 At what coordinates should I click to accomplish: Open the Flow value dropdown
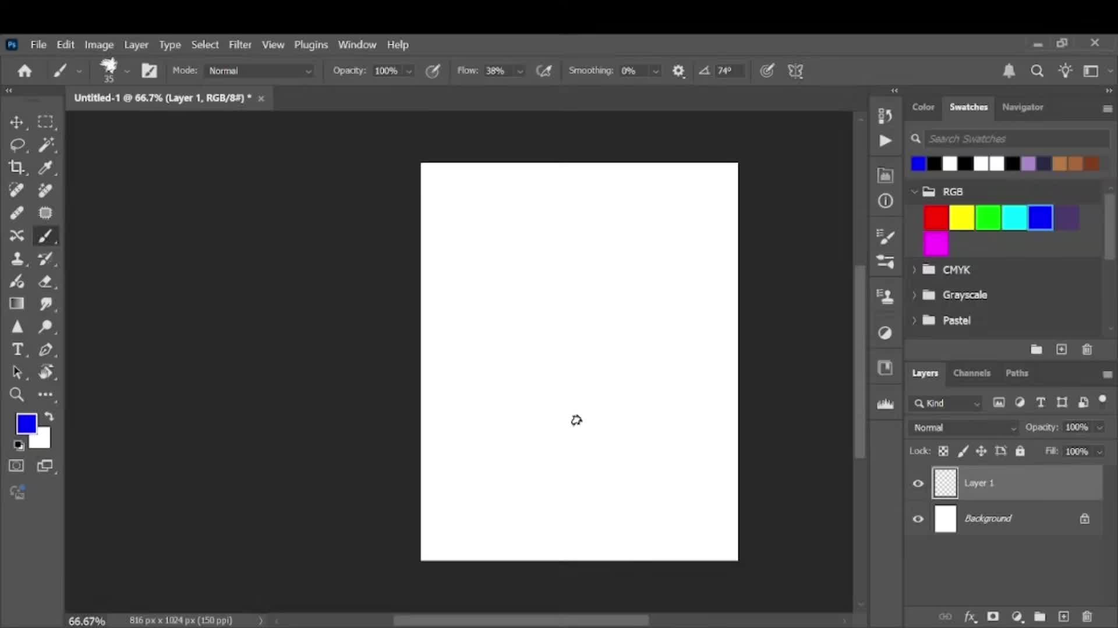point(520,72)
